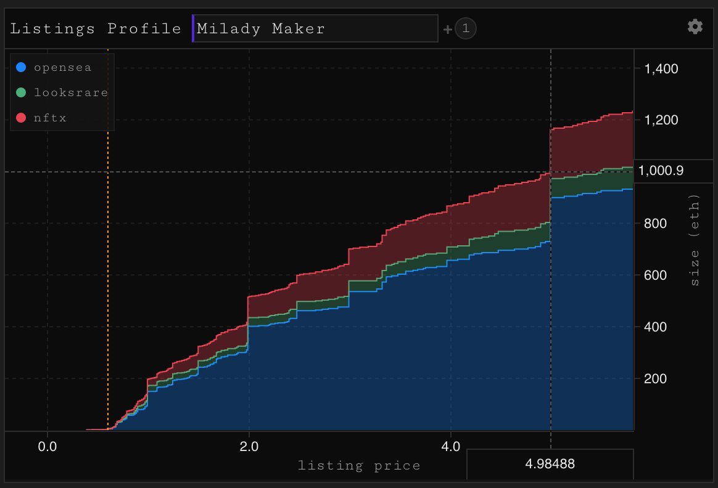Image resolution: width=718 pixels, height=488 pixels.
Task: Open the settings menu via the gear
Action: click(x=695, y=26)
